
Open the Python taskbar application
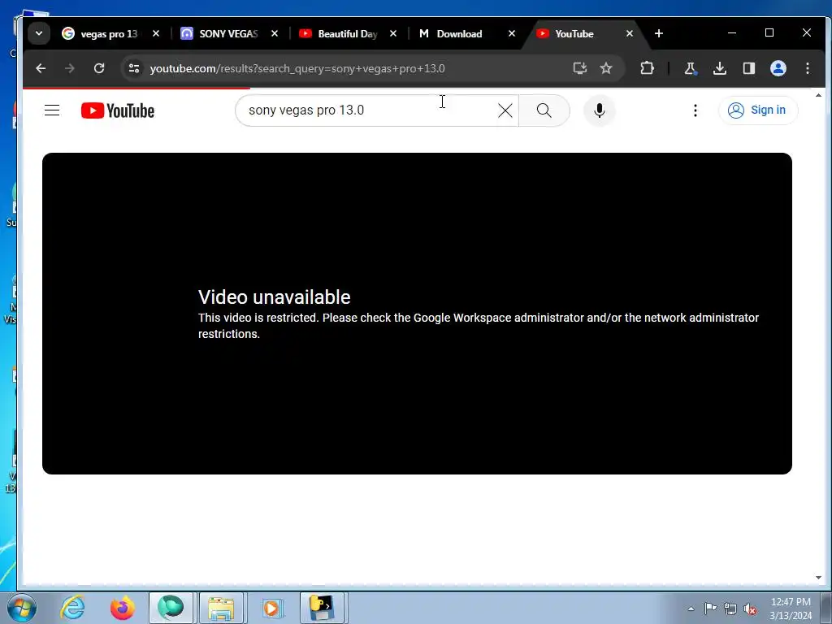point(322,608)
